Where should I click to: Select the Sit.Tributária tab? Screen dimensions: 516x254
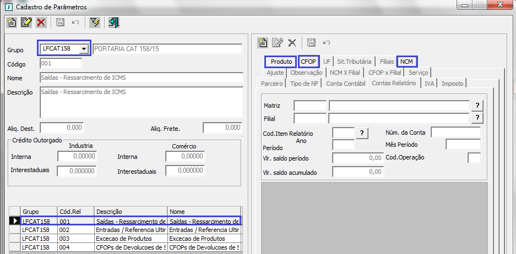354,62
